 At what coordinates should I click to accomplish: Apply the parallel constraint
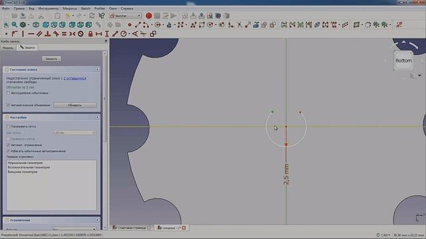[39, 34]
